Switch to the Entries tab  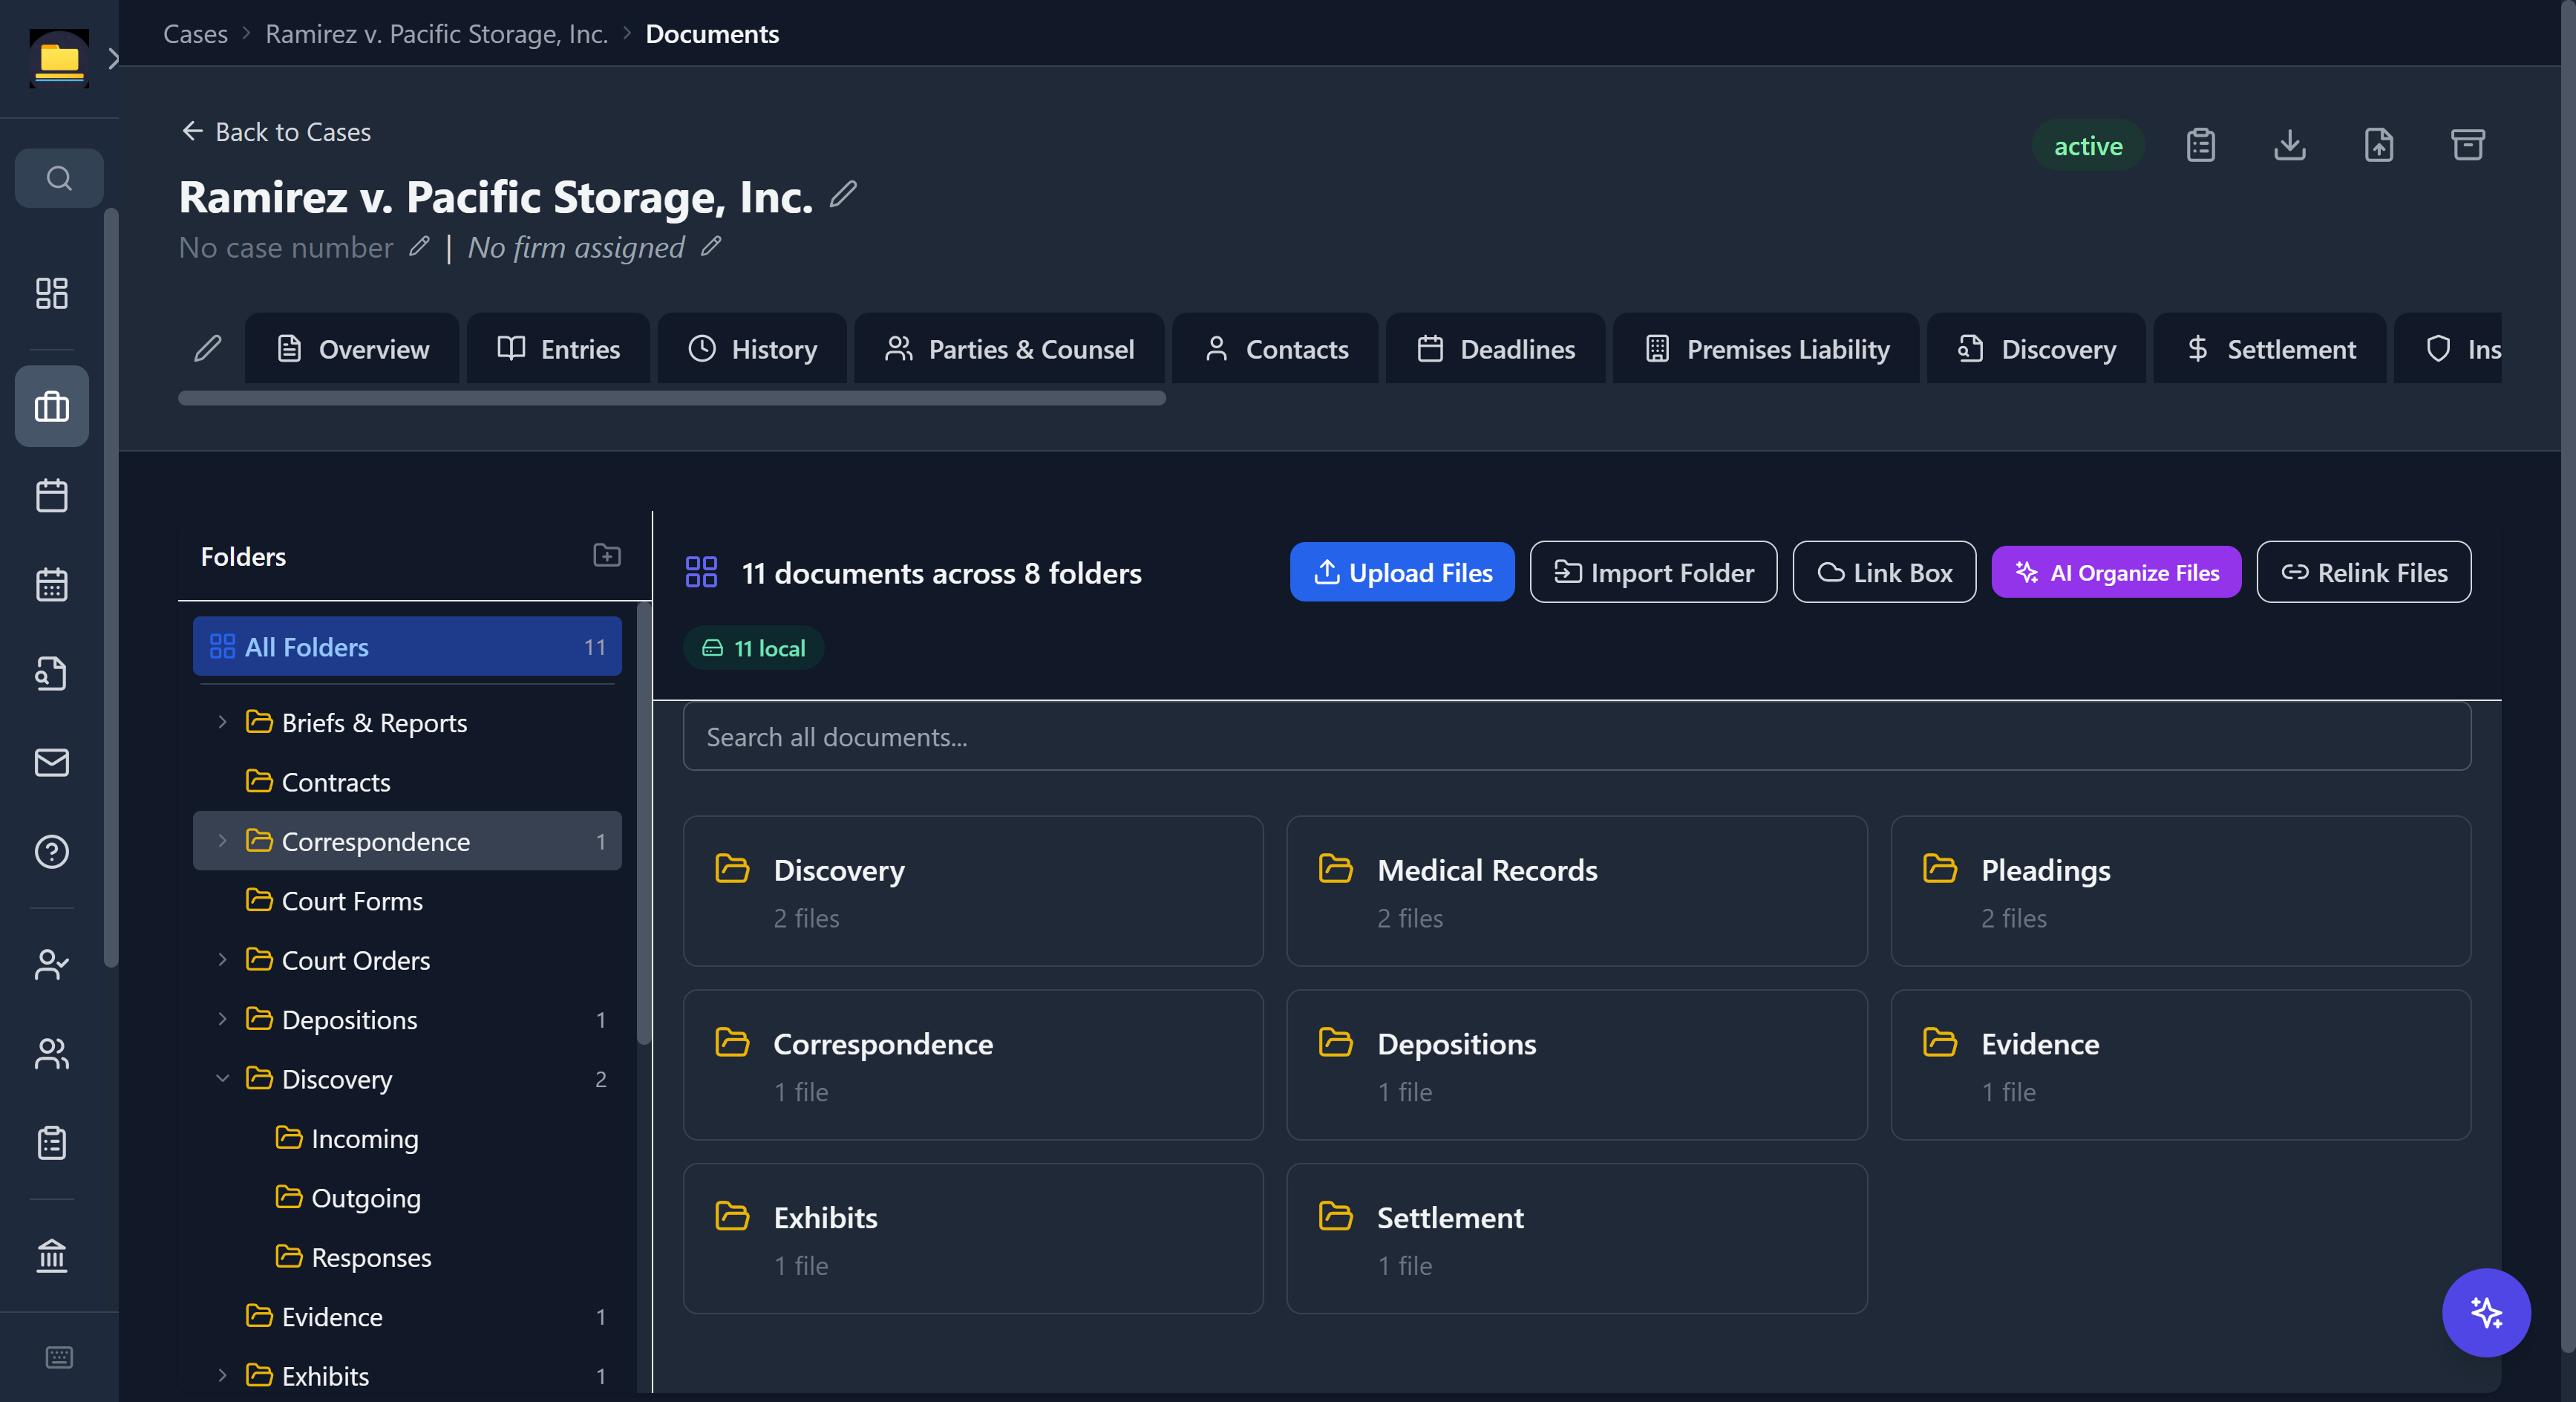[x=558, y=348]
